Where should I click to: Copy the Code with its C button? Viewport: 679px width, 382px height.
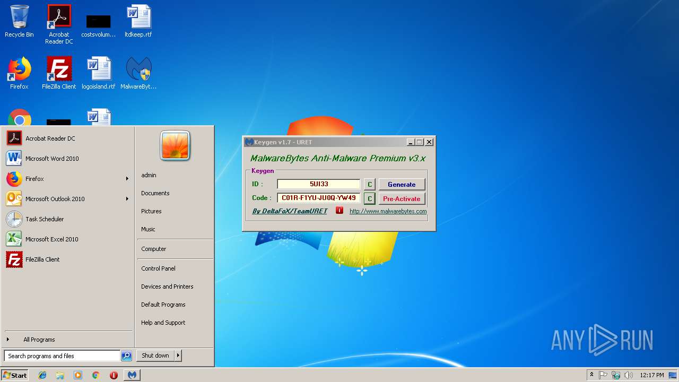(x=370, y=199)
